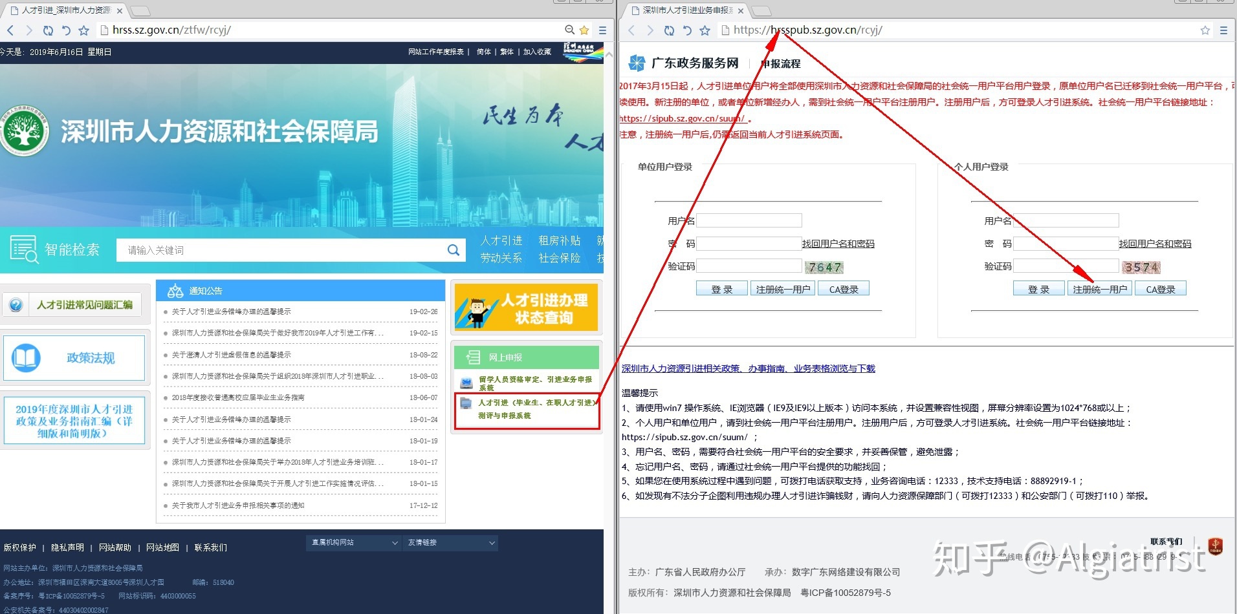This screenshot has width=1237, height=614.
Task: Click 登录 button under 单位用户登录
Action: pyautogui.click(x=722, y=289)
